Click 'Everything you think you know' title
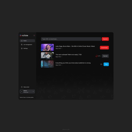This screenshot has height=132, width=132. coord(73,63)
